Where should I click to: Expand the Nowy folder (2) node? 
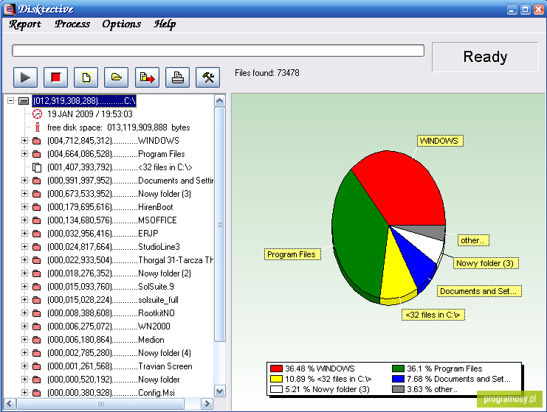(x=24, y=273)
